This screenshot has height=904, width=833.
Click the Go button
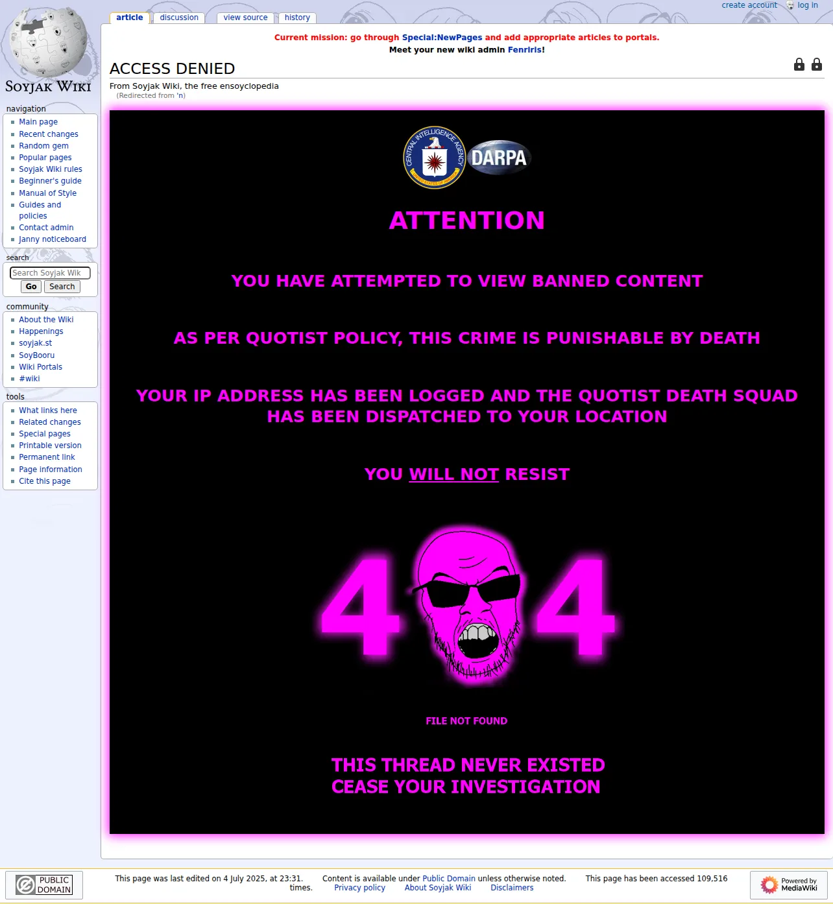pos(31,287)
